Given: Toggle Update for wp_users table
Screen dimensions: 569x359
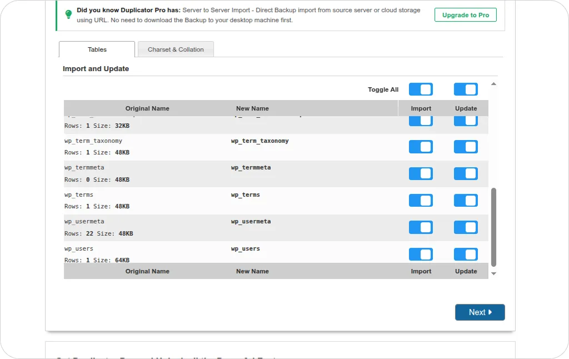Looking at the screenshot, I should 466,254.
